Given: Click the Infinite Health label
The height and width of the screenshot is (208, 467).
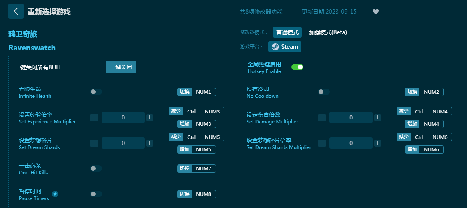Looking at the screenshot, I should pos(35,96).
